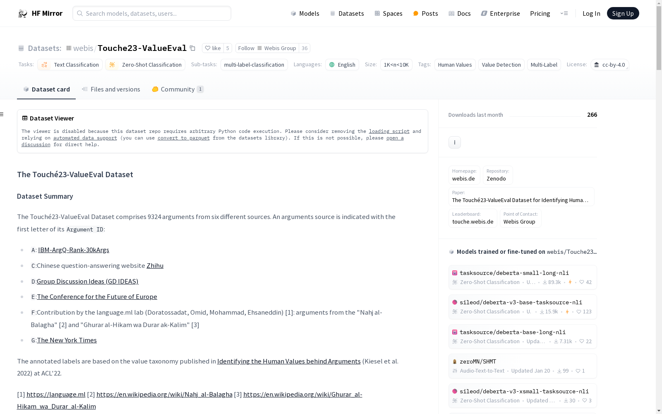Click the sileod avatar on deberta-v3-base-tasksource-nli
This screenshot has height=414, width=662.
tap(455, 302)
